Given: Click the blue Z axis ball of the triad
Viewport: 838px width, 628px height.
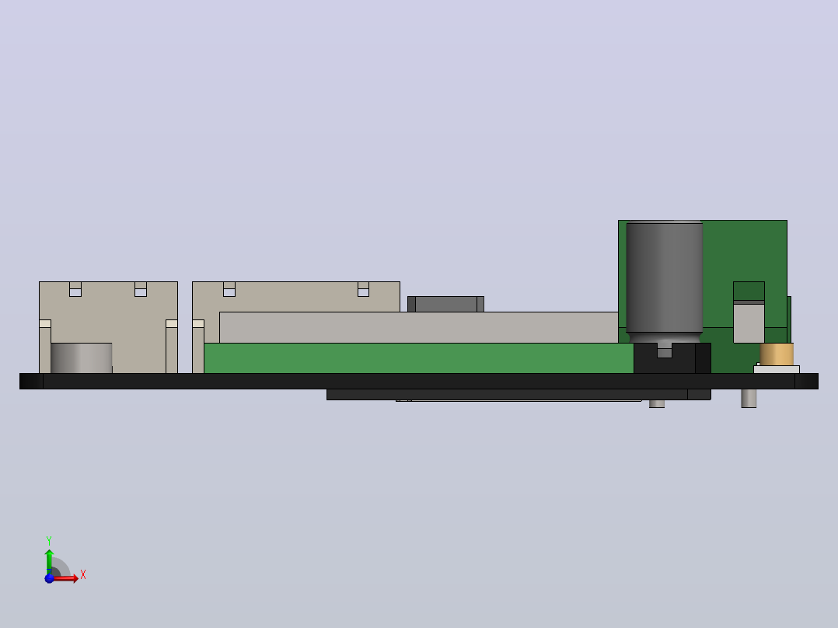Looking at the screenshot, I should 49,578.
